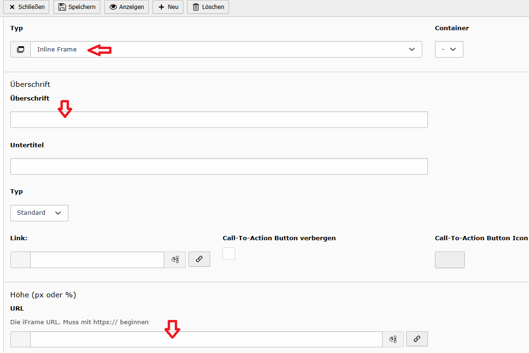Click into the iFrame URL input field
The image size is (529, 353).
tap(206, 339)
